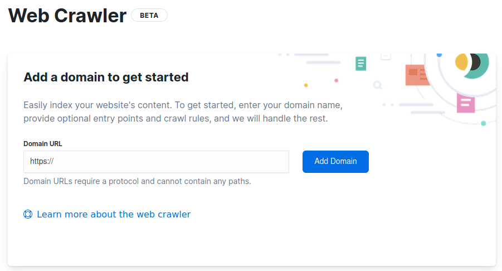Click the pink document icon
The height and width of the screenshot is (271, 502).
(x=465, y=103)
